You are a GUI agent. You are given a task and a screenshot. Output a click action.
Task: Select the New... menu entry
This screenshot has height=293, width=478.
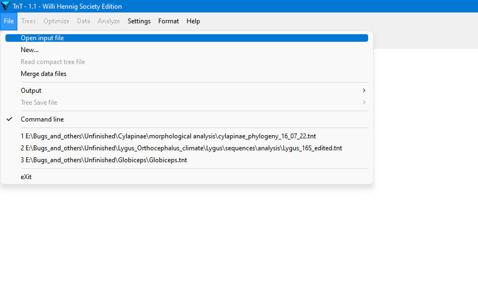[187, 50]
